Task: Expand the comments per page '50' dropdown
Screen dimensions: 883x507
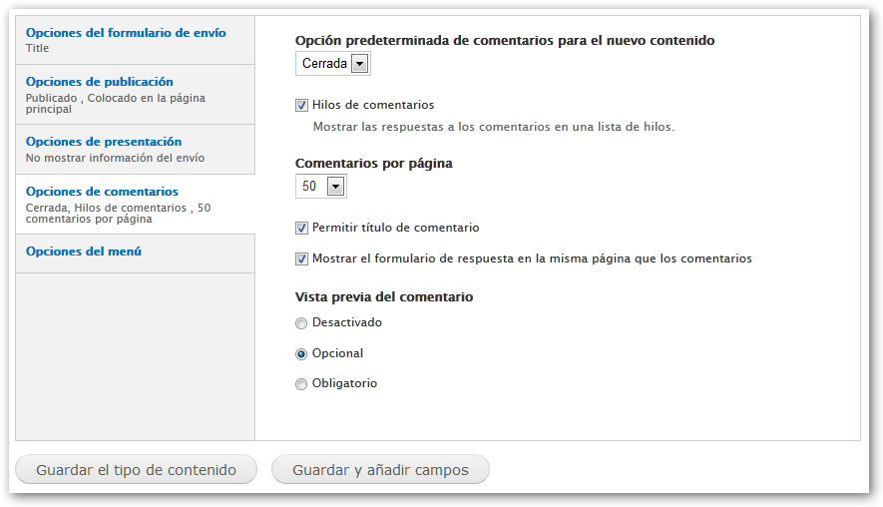Action: [x=321, y=187]
